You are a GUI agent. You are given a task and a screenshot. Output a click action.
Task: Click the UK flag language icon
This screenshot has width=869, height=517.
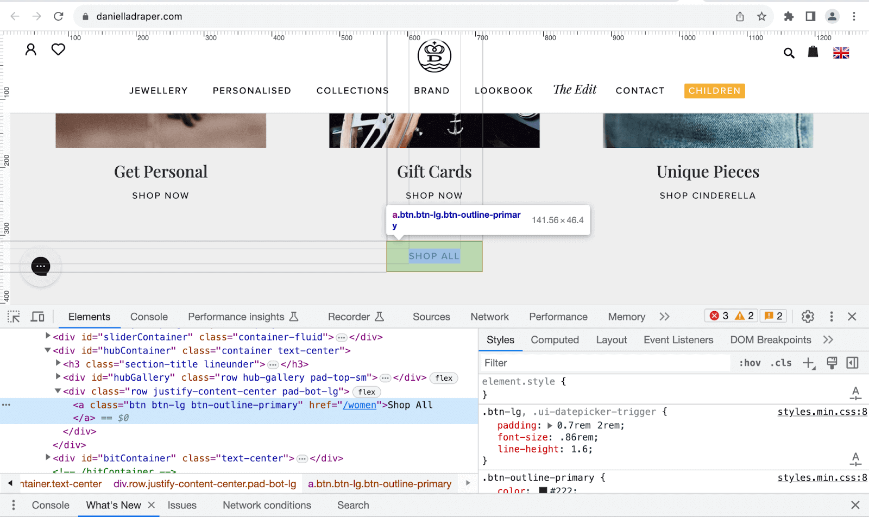click(x=841, y=53)
